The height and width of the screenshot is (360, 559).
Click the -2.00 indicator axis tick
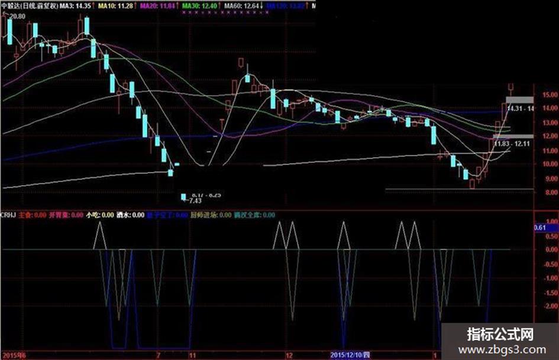[551, 306]
